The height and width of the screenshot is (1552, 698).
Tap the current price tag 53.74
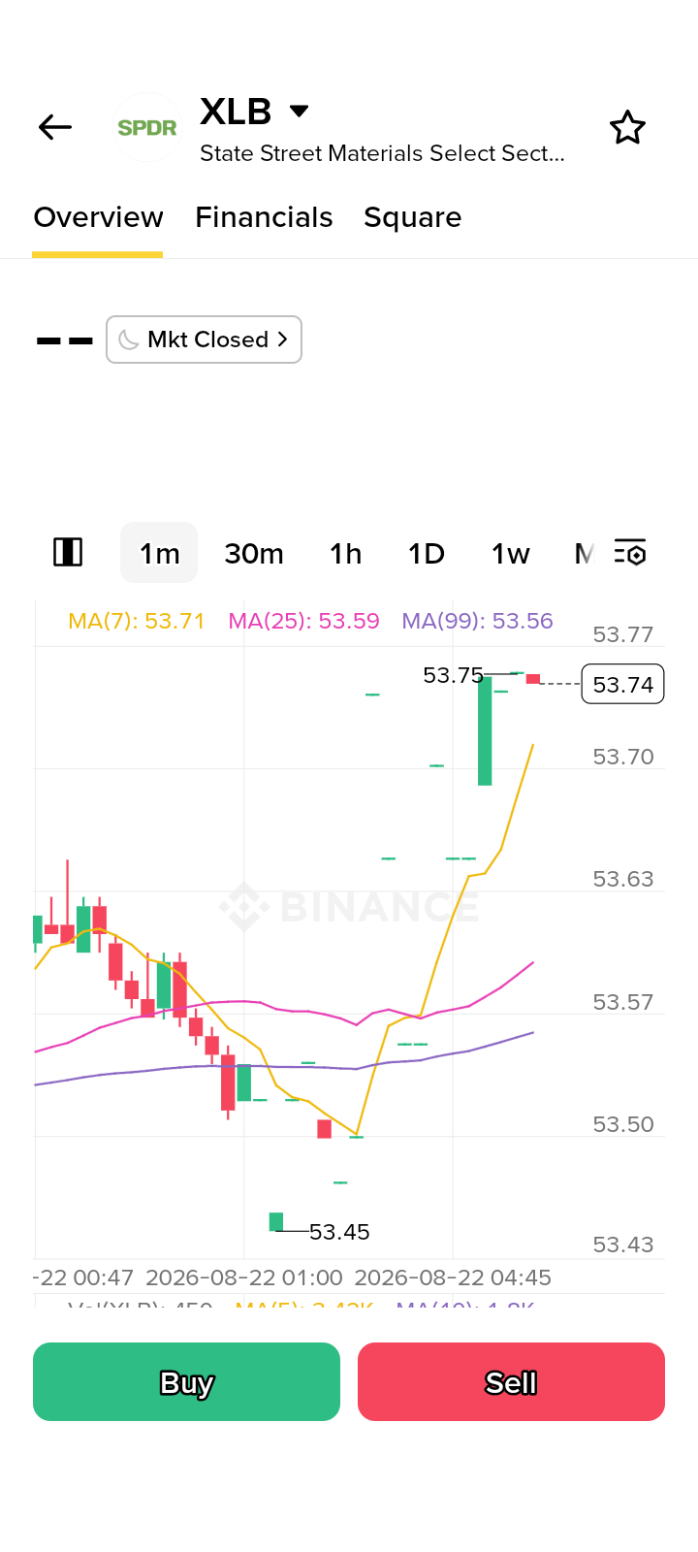[x=622, y=684]
